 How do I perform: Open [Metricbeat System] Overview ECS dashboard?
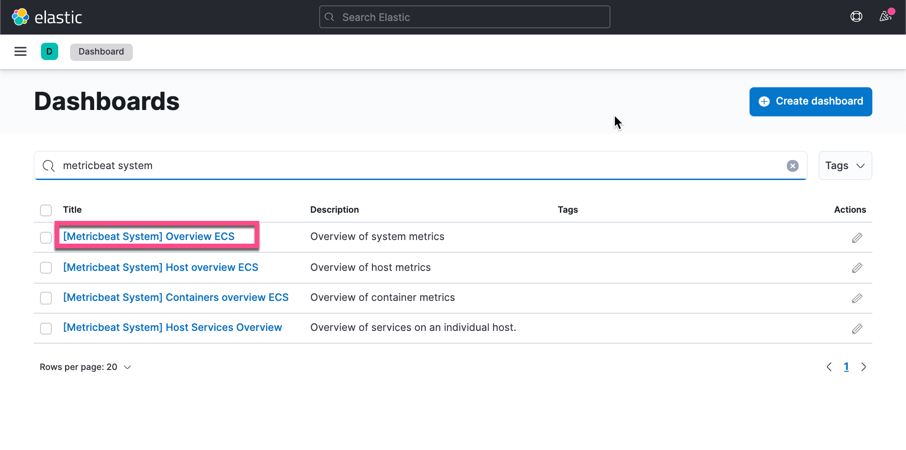[149, 236]
